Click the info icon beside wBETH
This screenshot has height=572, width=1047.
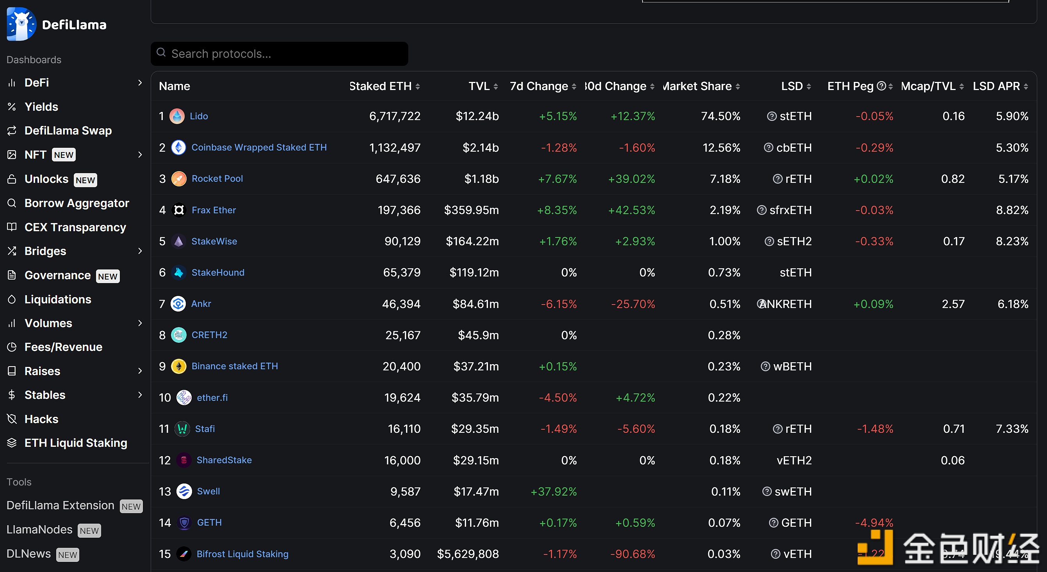(765, 367)
